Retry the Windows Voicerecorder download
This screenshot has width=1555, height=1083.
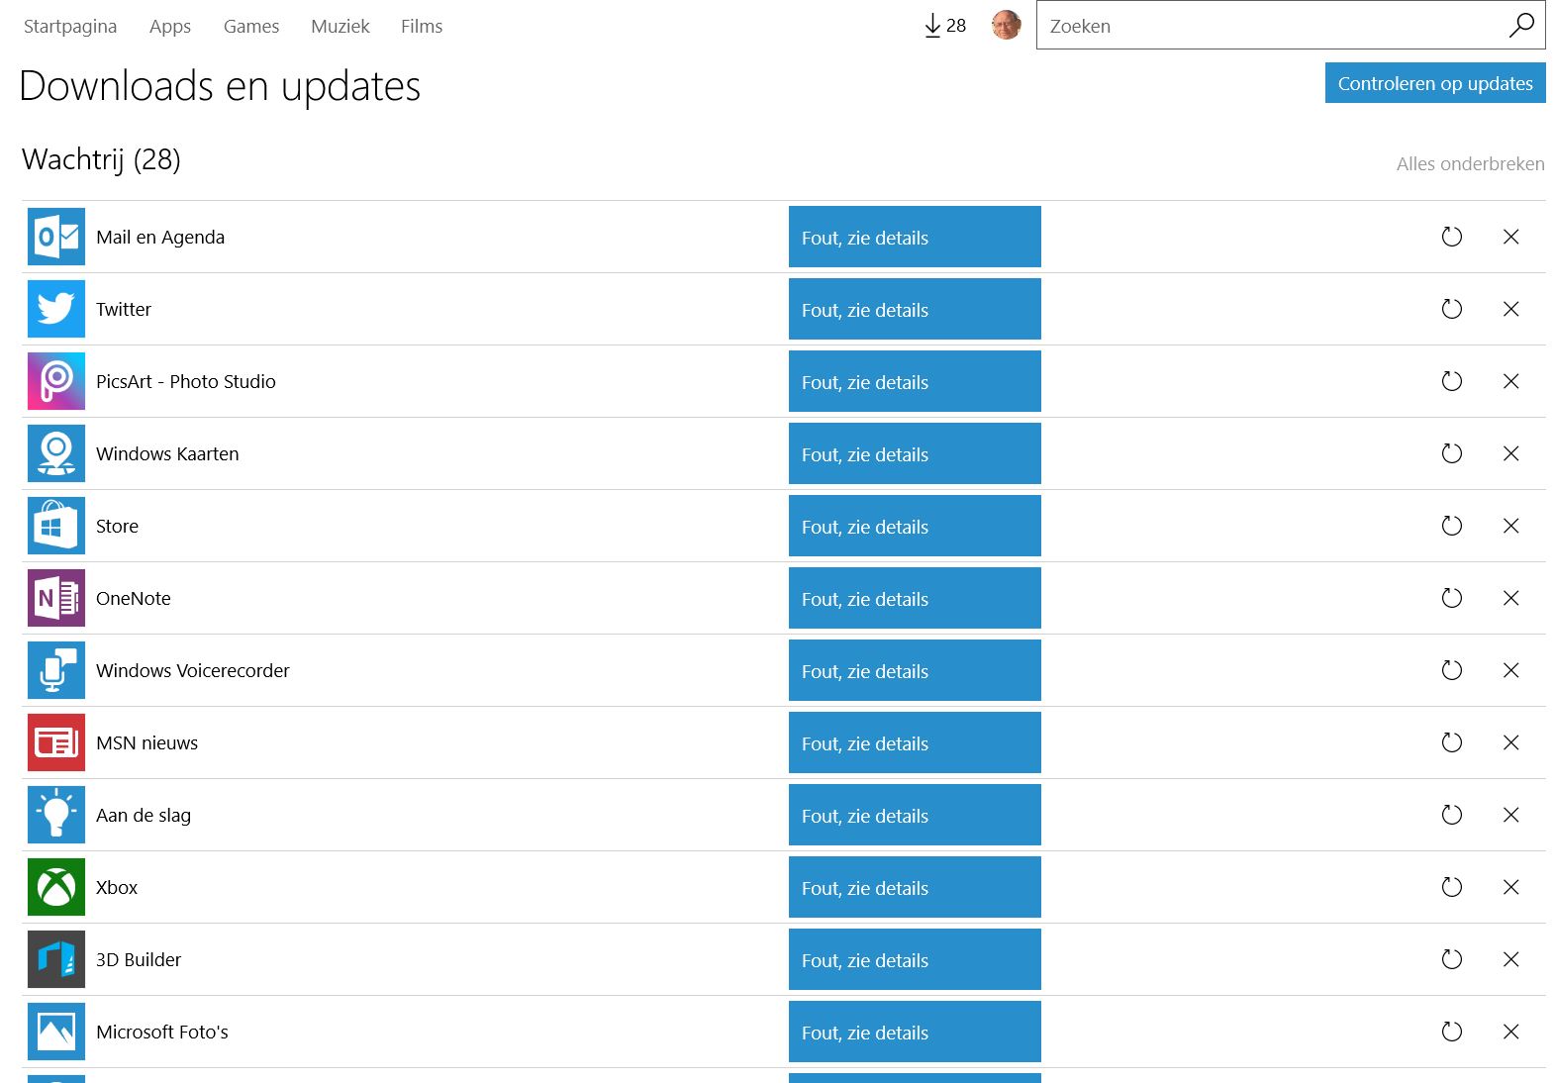(x=1452, y=670)
